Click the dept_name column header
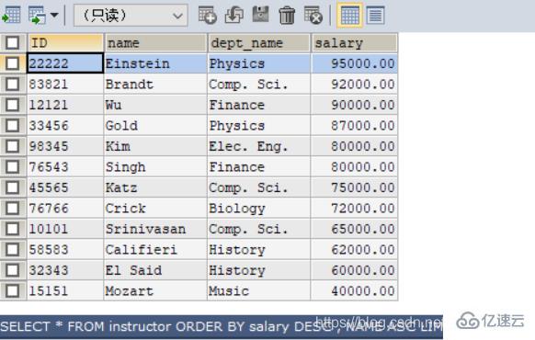 (x=259, y=43)
